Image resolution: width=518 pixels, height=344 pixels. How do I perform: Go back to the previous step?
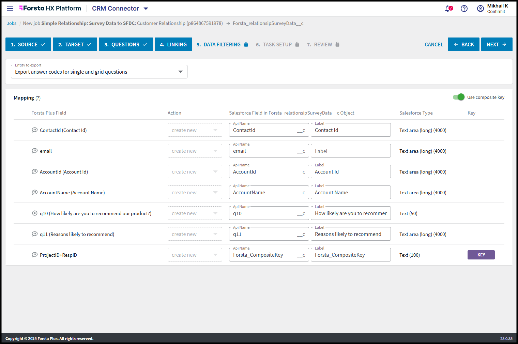(463, 44)
